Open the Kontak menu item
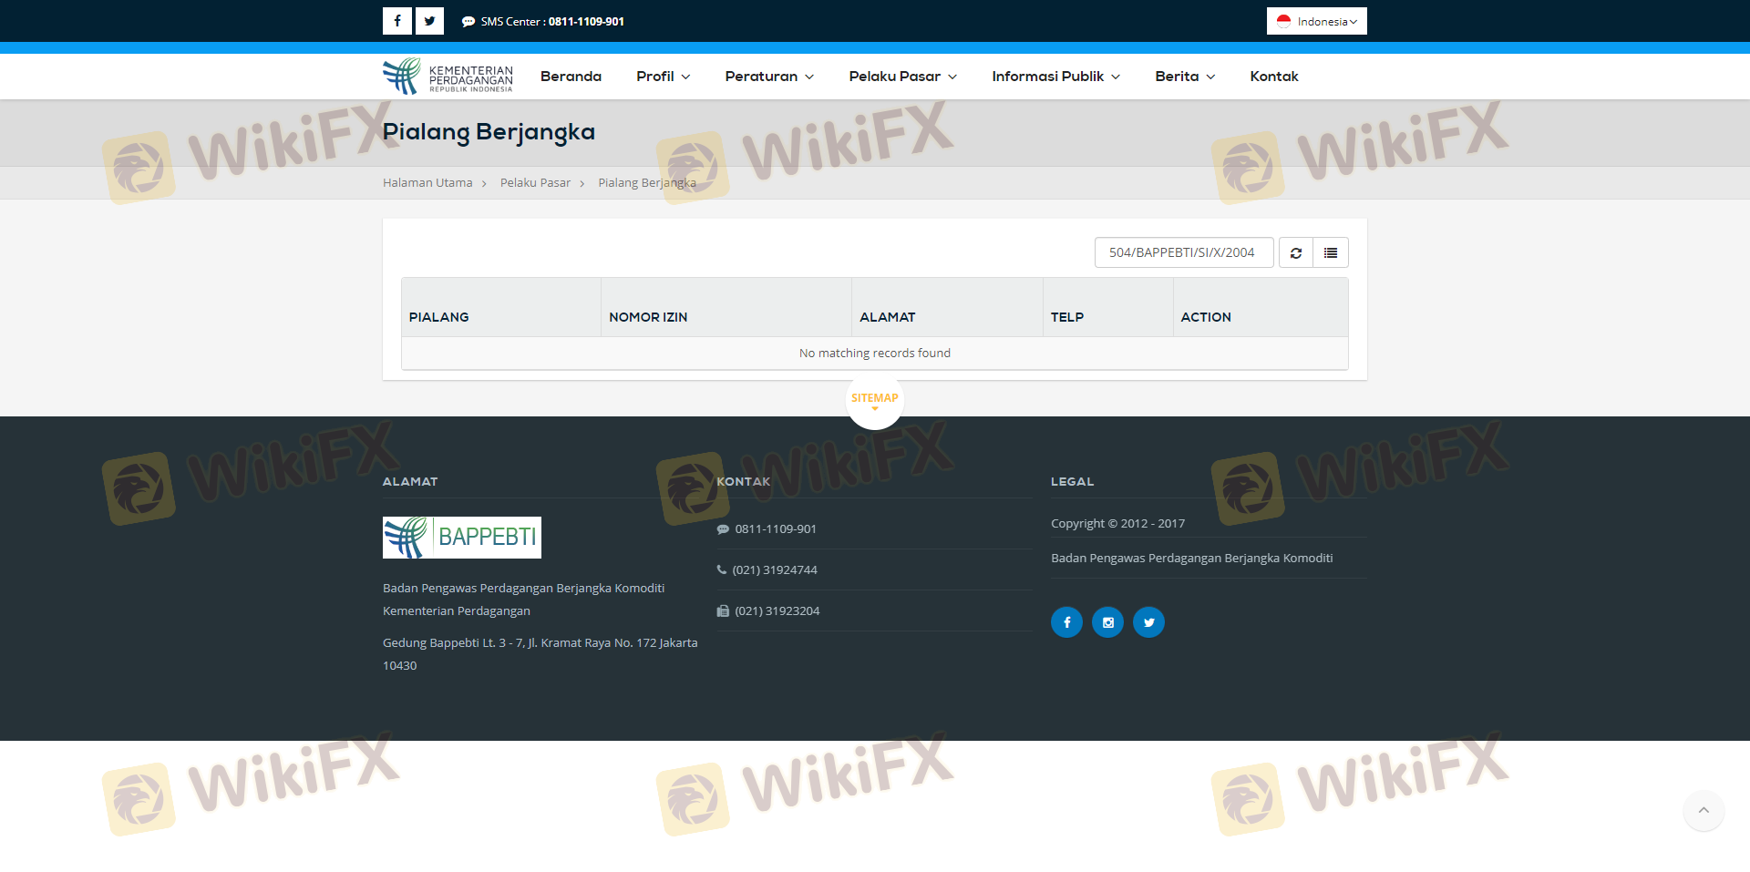Image resolution: width=1750 pixels, height=872 pixels. pos(1273,77)
